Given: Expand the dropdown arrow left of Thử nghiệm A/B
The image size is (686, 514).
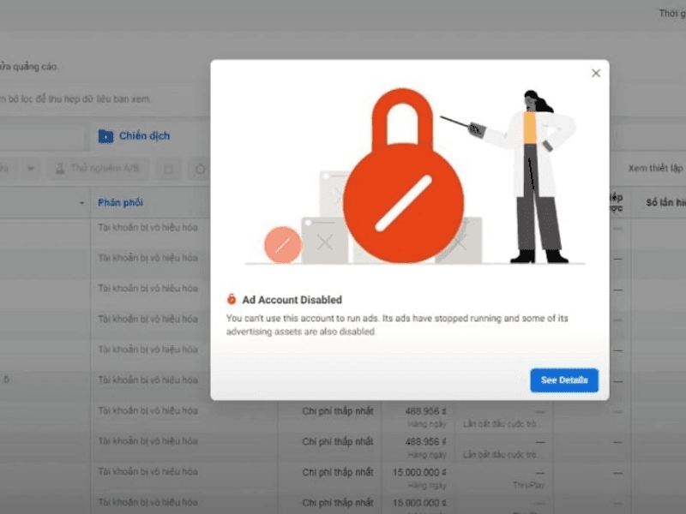Looking at the screenshot, I should (30, 169).
